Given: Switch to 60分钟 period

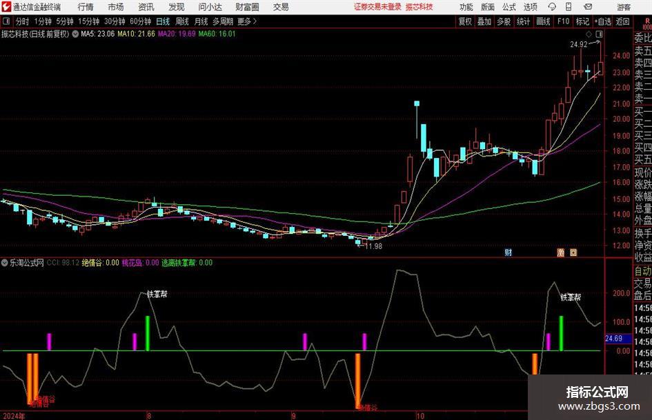Looking at the screenshot, I should [x=141, y=21].
